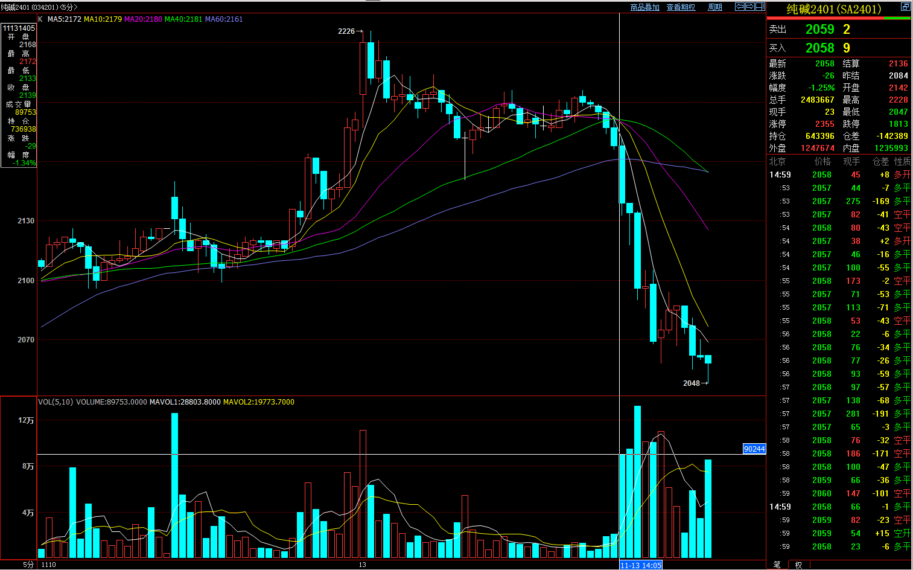This screenshot has width=913, height=570.
Task: Click the 2048 low price annotation
Action: pyautogui.click(x=692, y=383)
